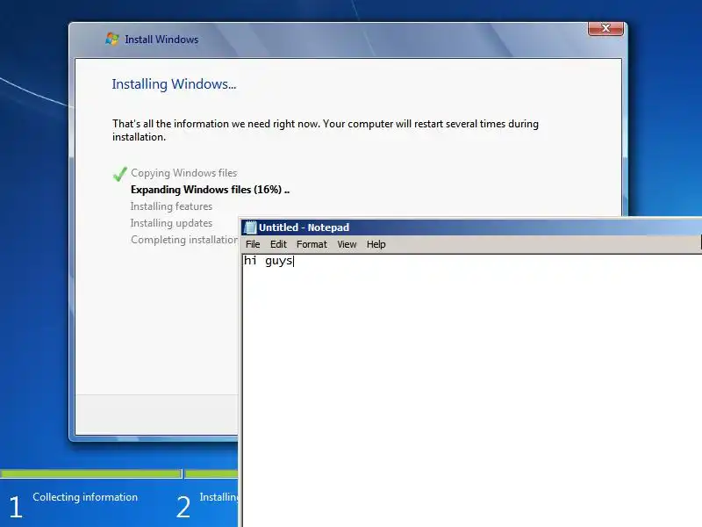Image resolution: width=702 pixels, height=527 pixels.
Task: Open the Help menu in Notepad
Action: pyautogui.click(x=376, y=244)
